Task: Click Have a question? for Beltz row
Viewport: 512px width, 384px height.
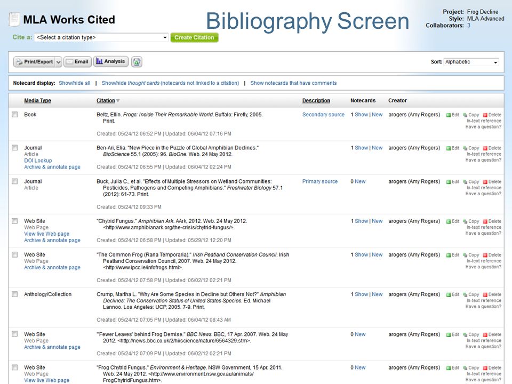Action: 483,127
